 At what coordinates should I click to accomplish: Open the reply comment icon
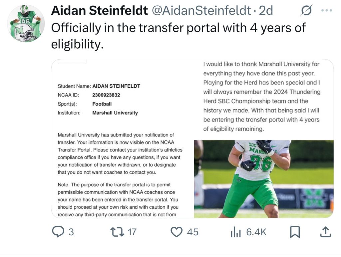[58, 232]
